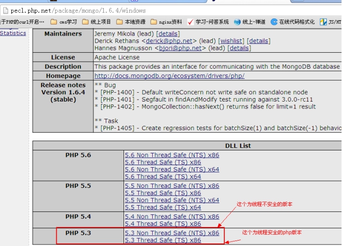The height and width of the screenshot is (246, 342).
Task: Open the JS/HT bookmark icon
Action: click(x=323, y=22)
